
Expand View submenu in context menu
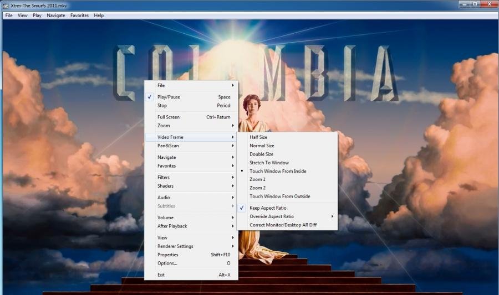pos(191,237)
